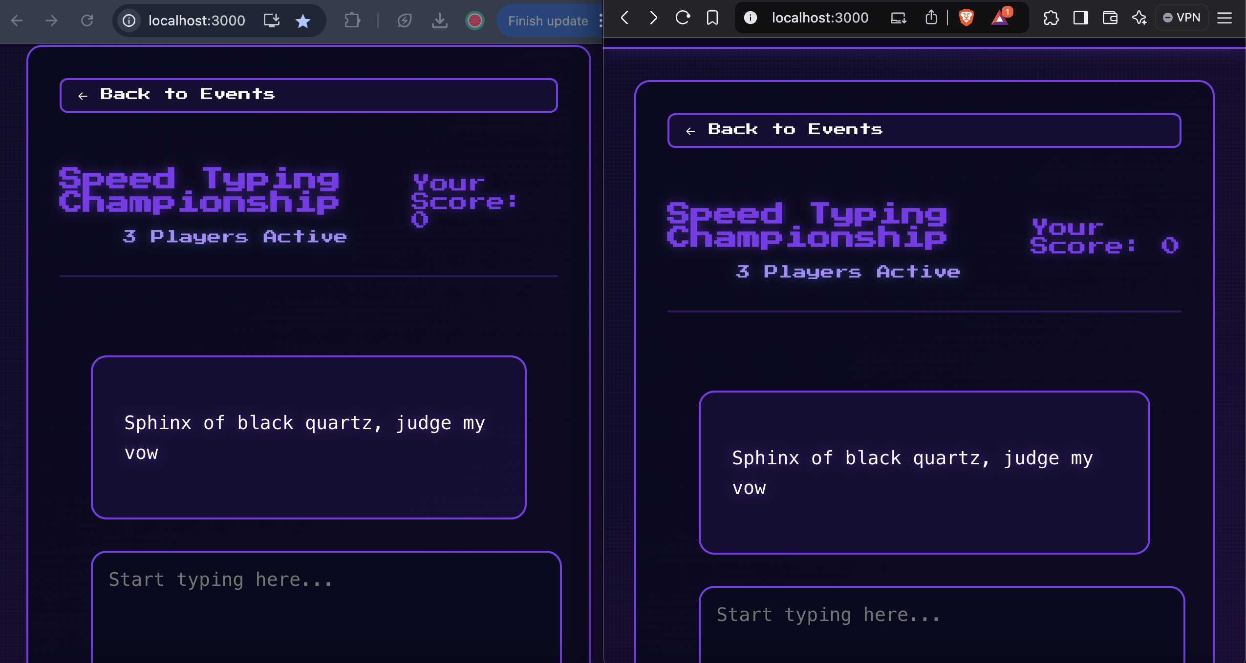Focus the typing field in left window

[x=326, y=608]
